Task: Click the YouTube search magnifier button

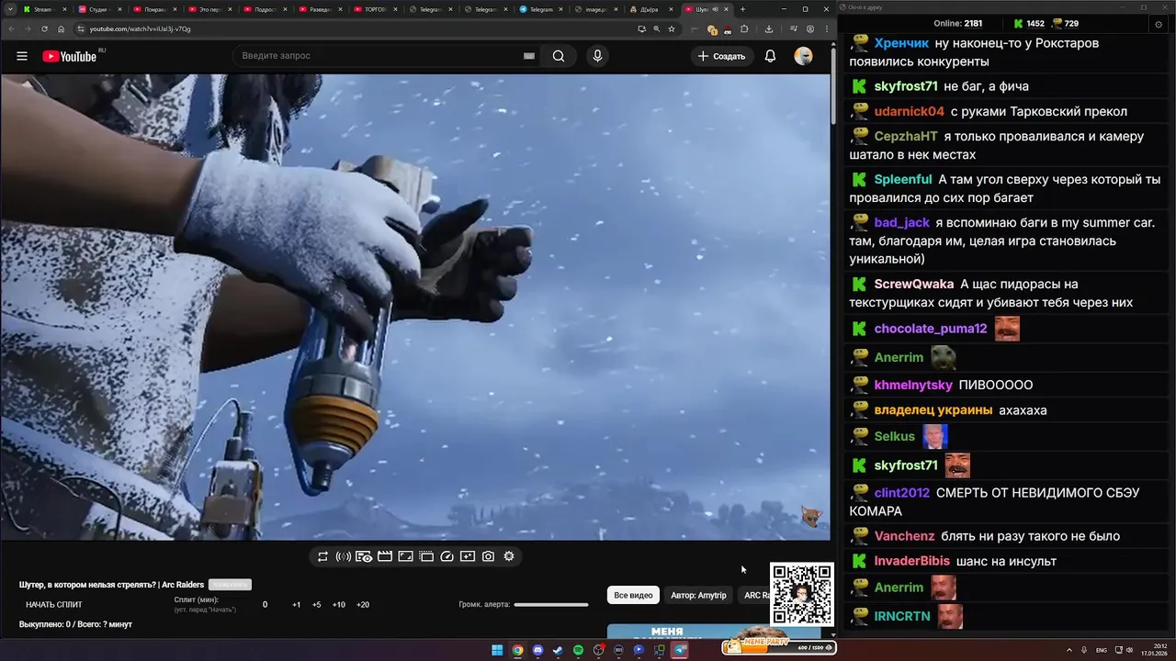Action: coord(559,56)
